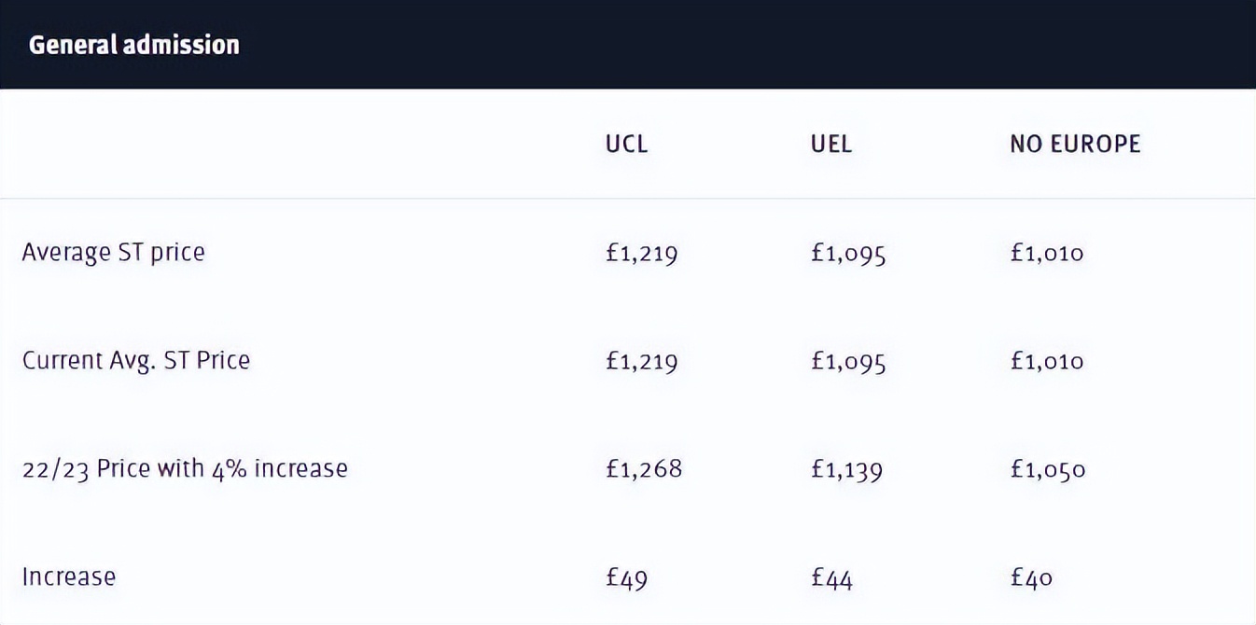
Task: Click UEL Average ST price £1,095
Action: (x=848, y=253)
